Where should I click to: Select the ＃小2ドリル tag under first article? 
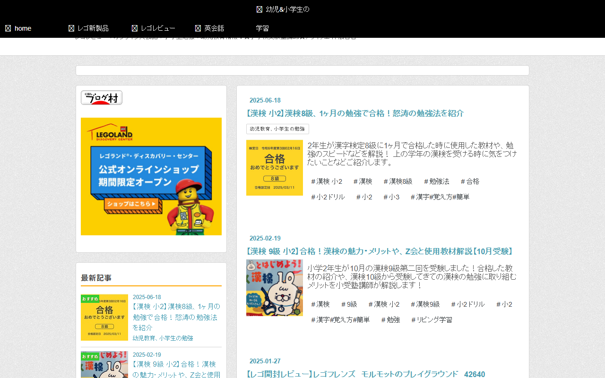click(x=328, y=197)
